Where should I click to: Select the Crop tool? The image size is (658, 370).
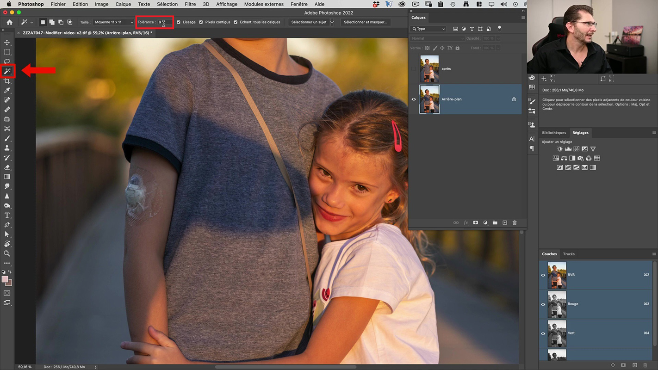coord(7,81)
